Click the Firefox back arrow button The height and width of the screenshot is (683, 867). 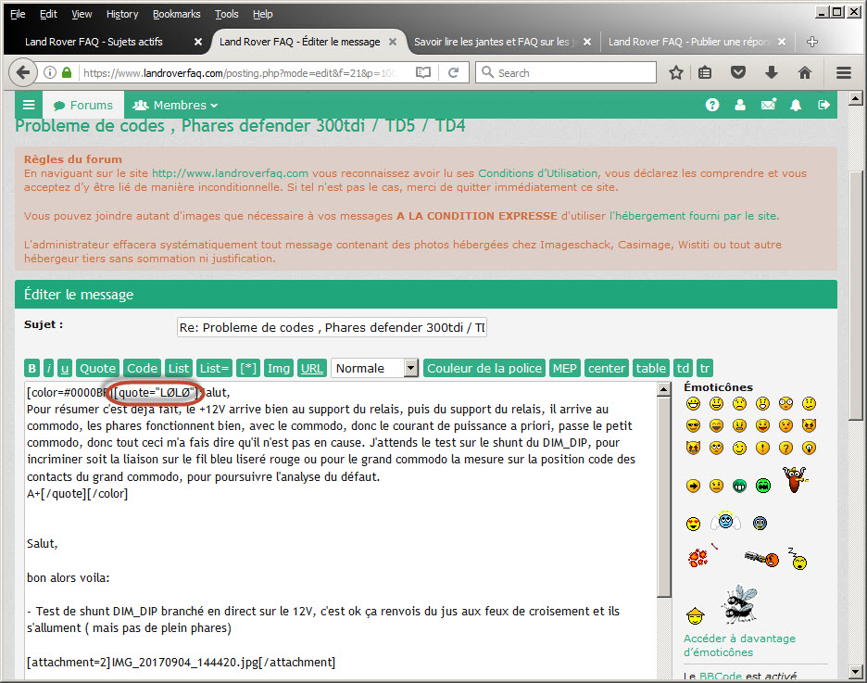pyautogui.click(x=23, y=72)
